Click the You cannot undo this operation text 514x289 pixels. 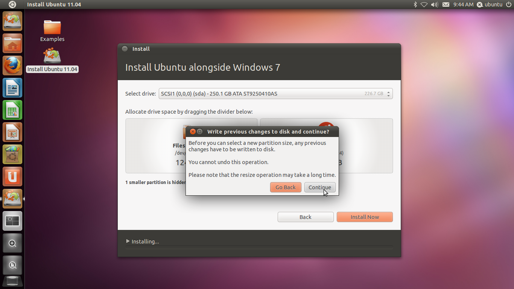[x=228, y=162]
